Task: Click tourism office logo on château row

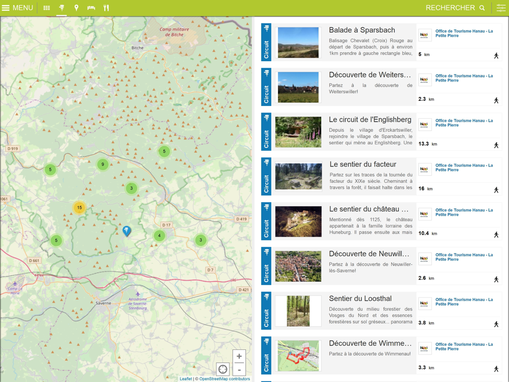Action: pos(425,214)
